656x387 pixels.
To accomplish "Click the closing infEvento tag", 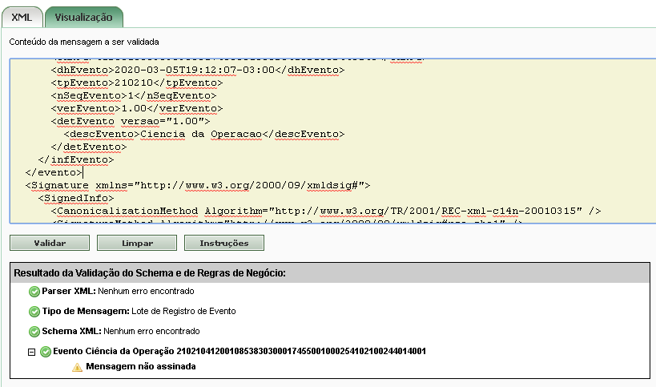I will tap(76, 159).
